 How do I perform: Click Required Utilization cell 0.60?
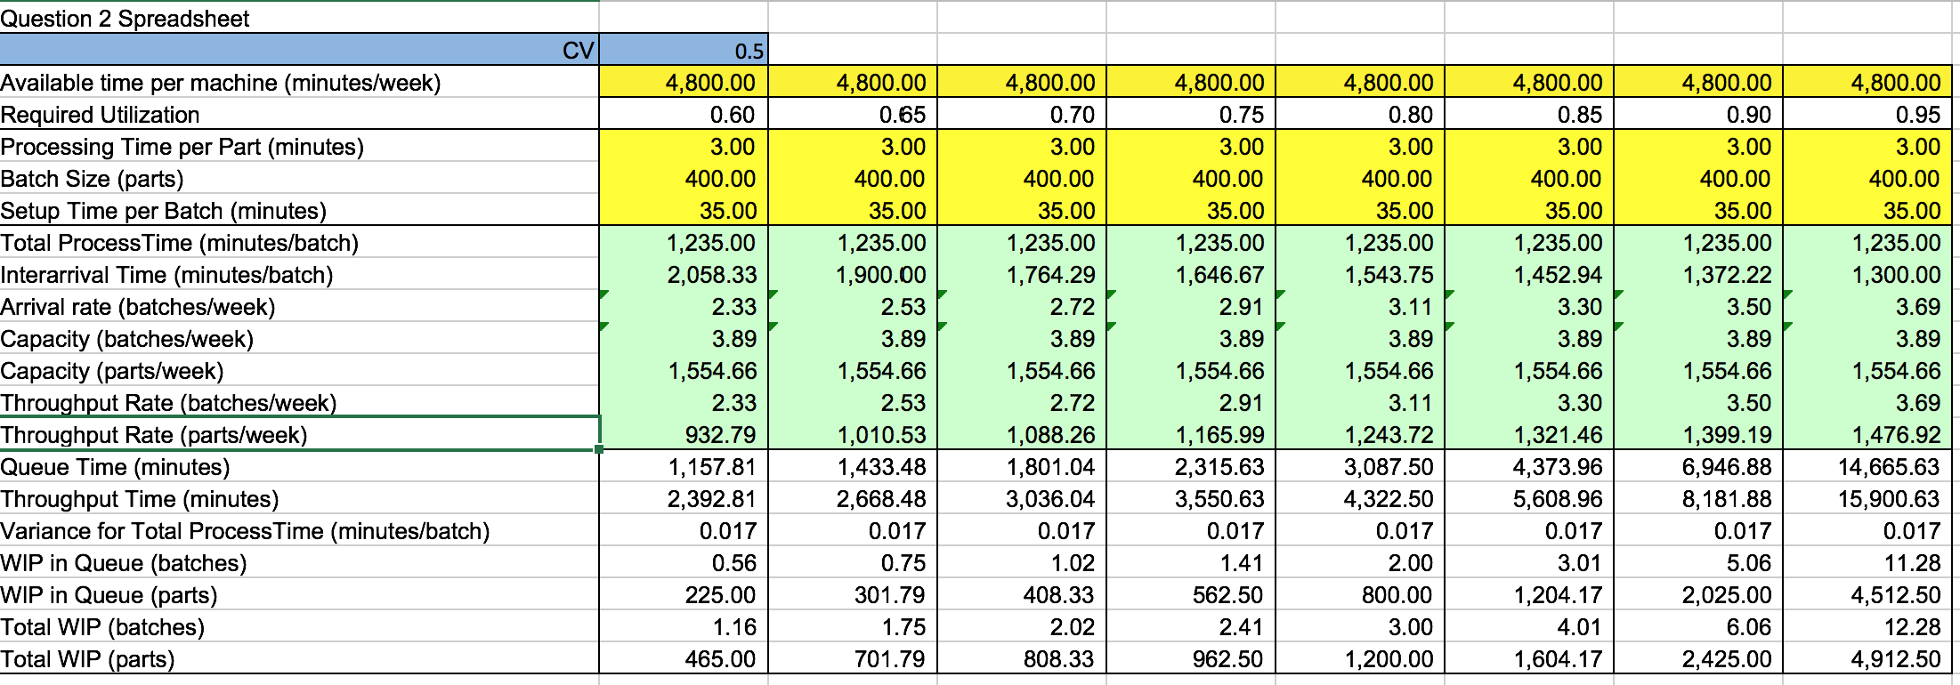pyautogui.click(x=684, y=114)
